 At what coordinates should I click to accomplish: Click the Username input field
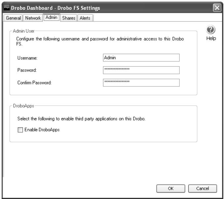141,58
